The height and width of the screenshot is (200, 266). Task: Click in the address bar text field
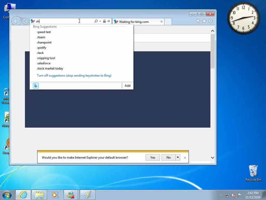click(64, 21)
